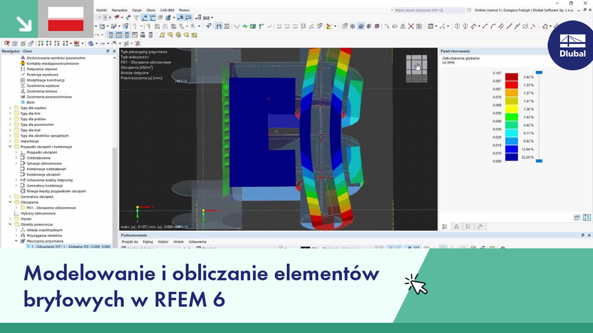Click the keyword search field (Alt+Q)

click(429, 10)
